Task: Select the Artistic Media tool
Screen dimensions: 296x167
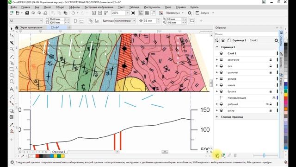Action: pos(12,63)
